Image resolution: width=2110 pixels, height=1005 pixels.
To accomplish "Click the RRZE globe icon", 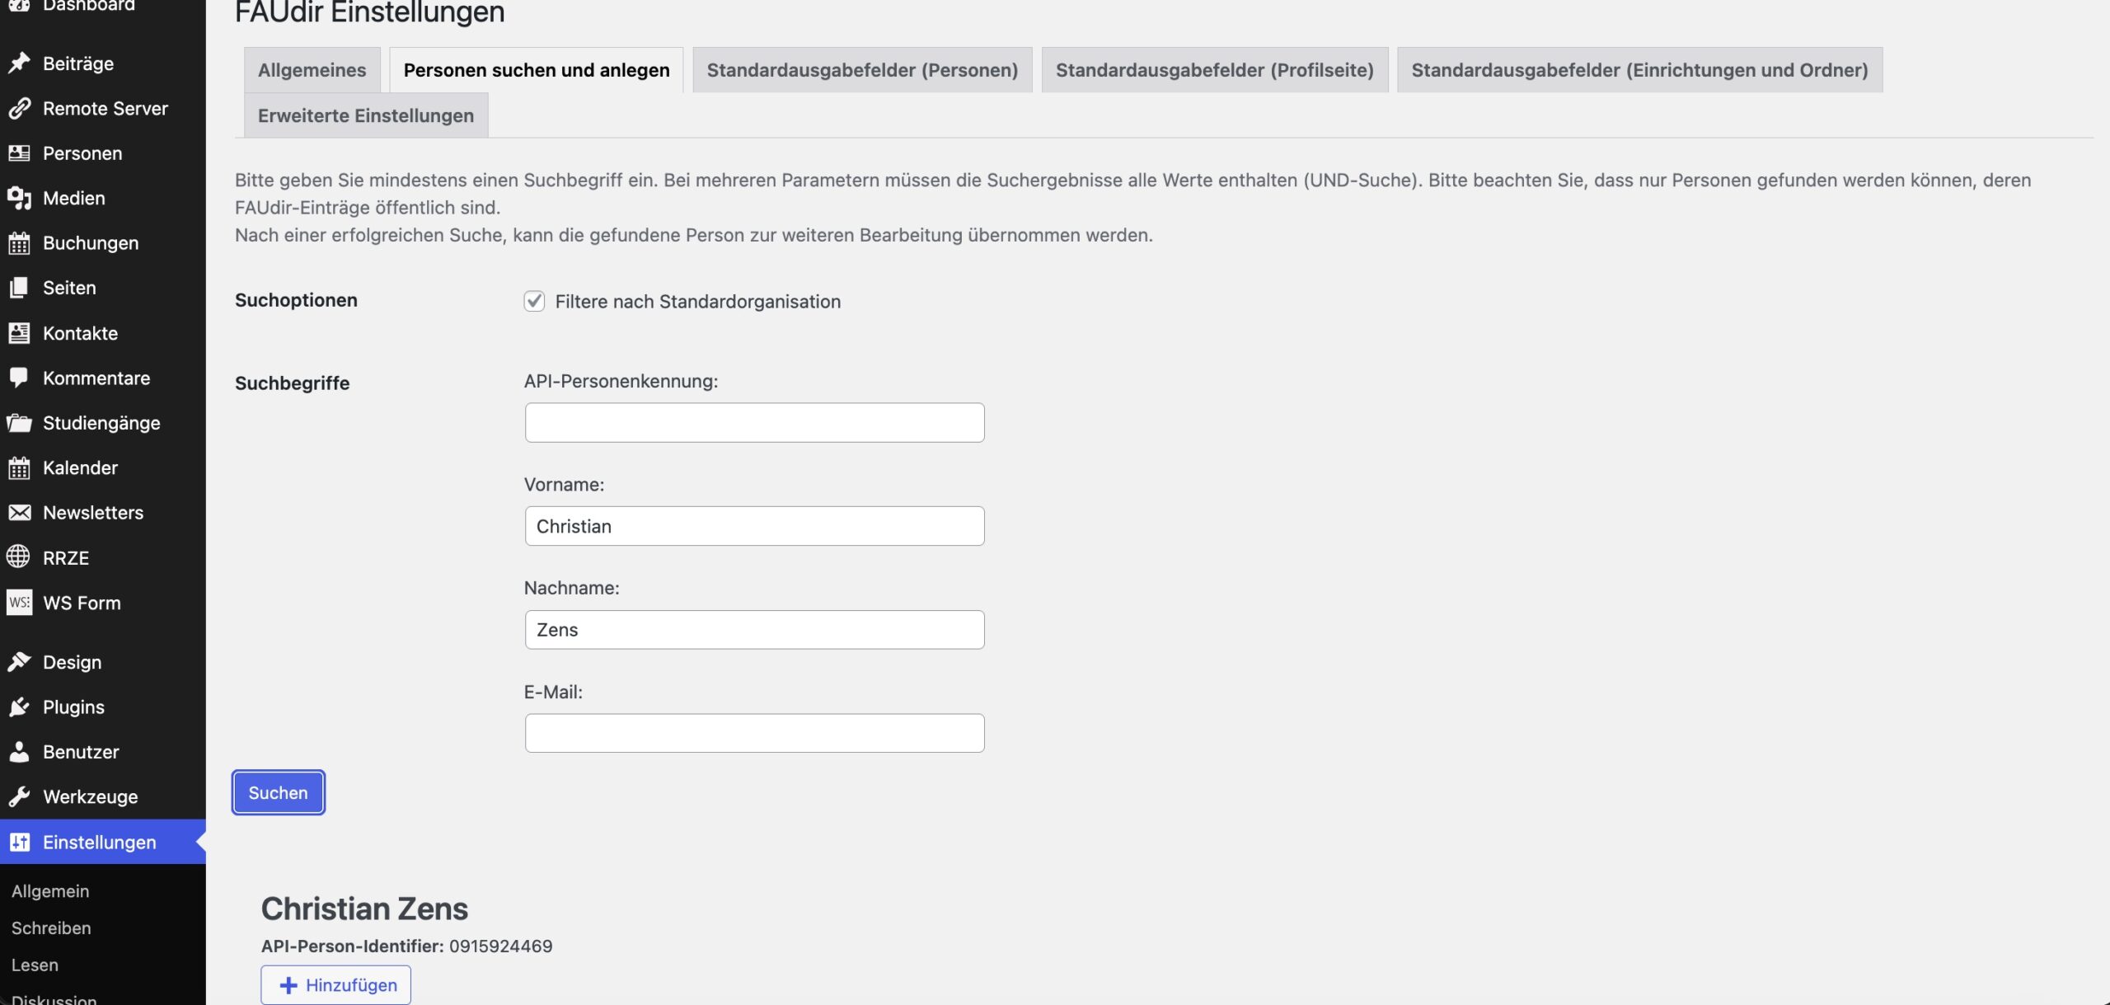I will 19,557.
